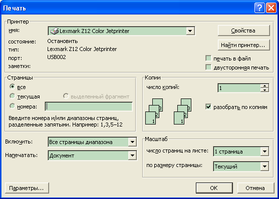Enable двусторонняя печать checkbox
279x199 pixels.
pyautogui.click(x=208, y=67)
